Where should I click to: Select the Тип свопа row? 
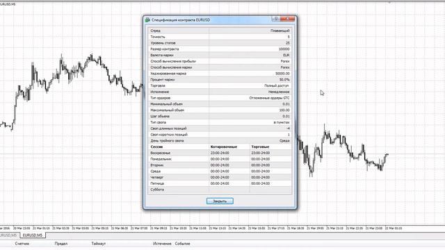point(220,122)
